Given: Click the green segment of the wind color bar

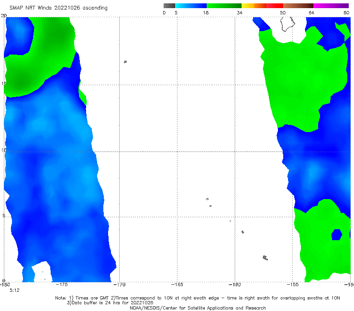Looking at the screenshot, I should tap(224, 6).
